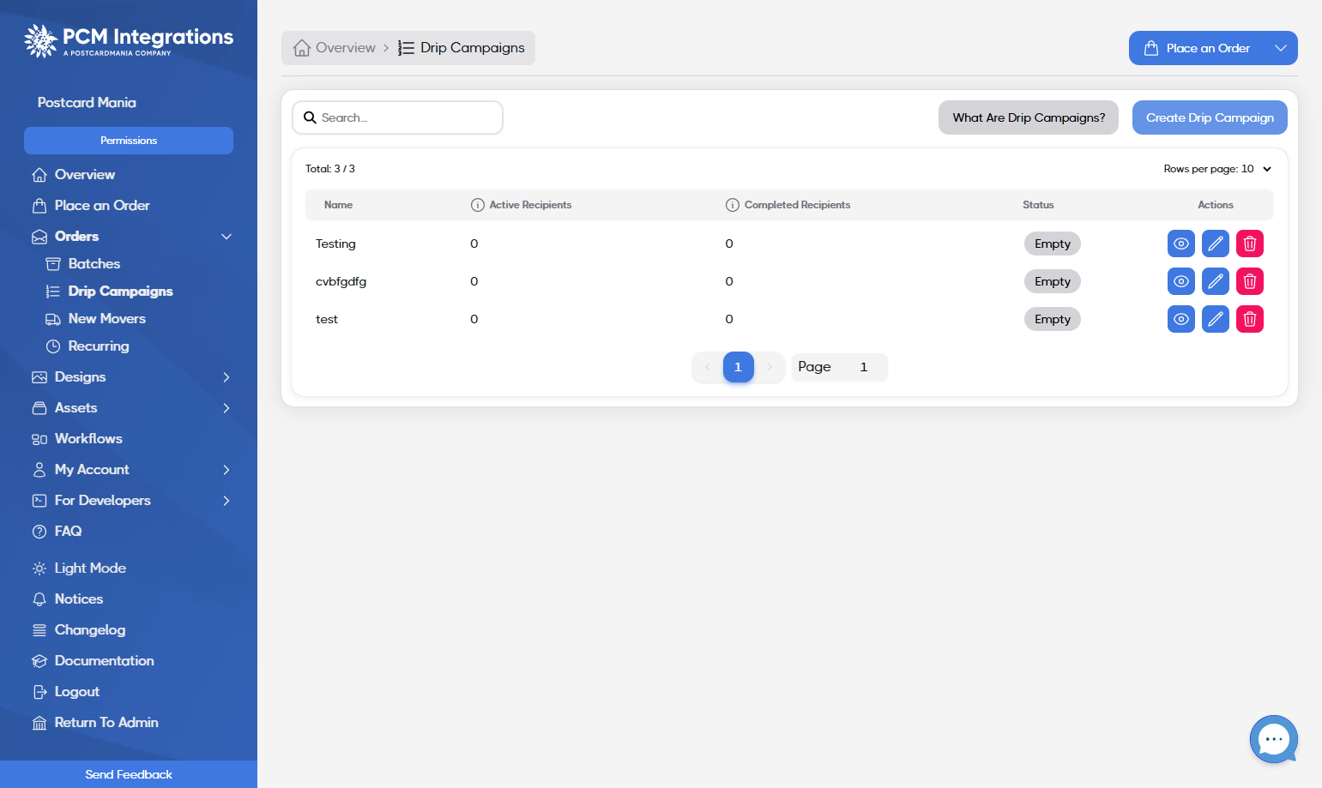Click the Permissions button
This screenshot has height=788, width=1322.
129,141
